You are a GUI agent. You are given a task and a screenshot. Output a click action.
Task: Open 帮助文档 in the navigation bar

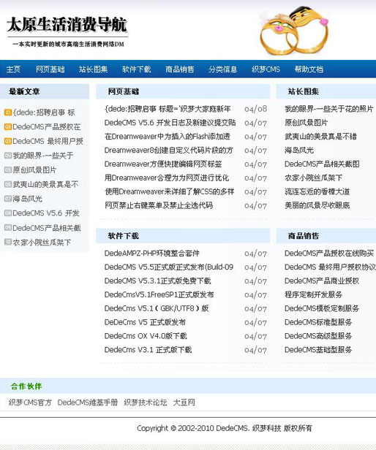click(309, 69)
